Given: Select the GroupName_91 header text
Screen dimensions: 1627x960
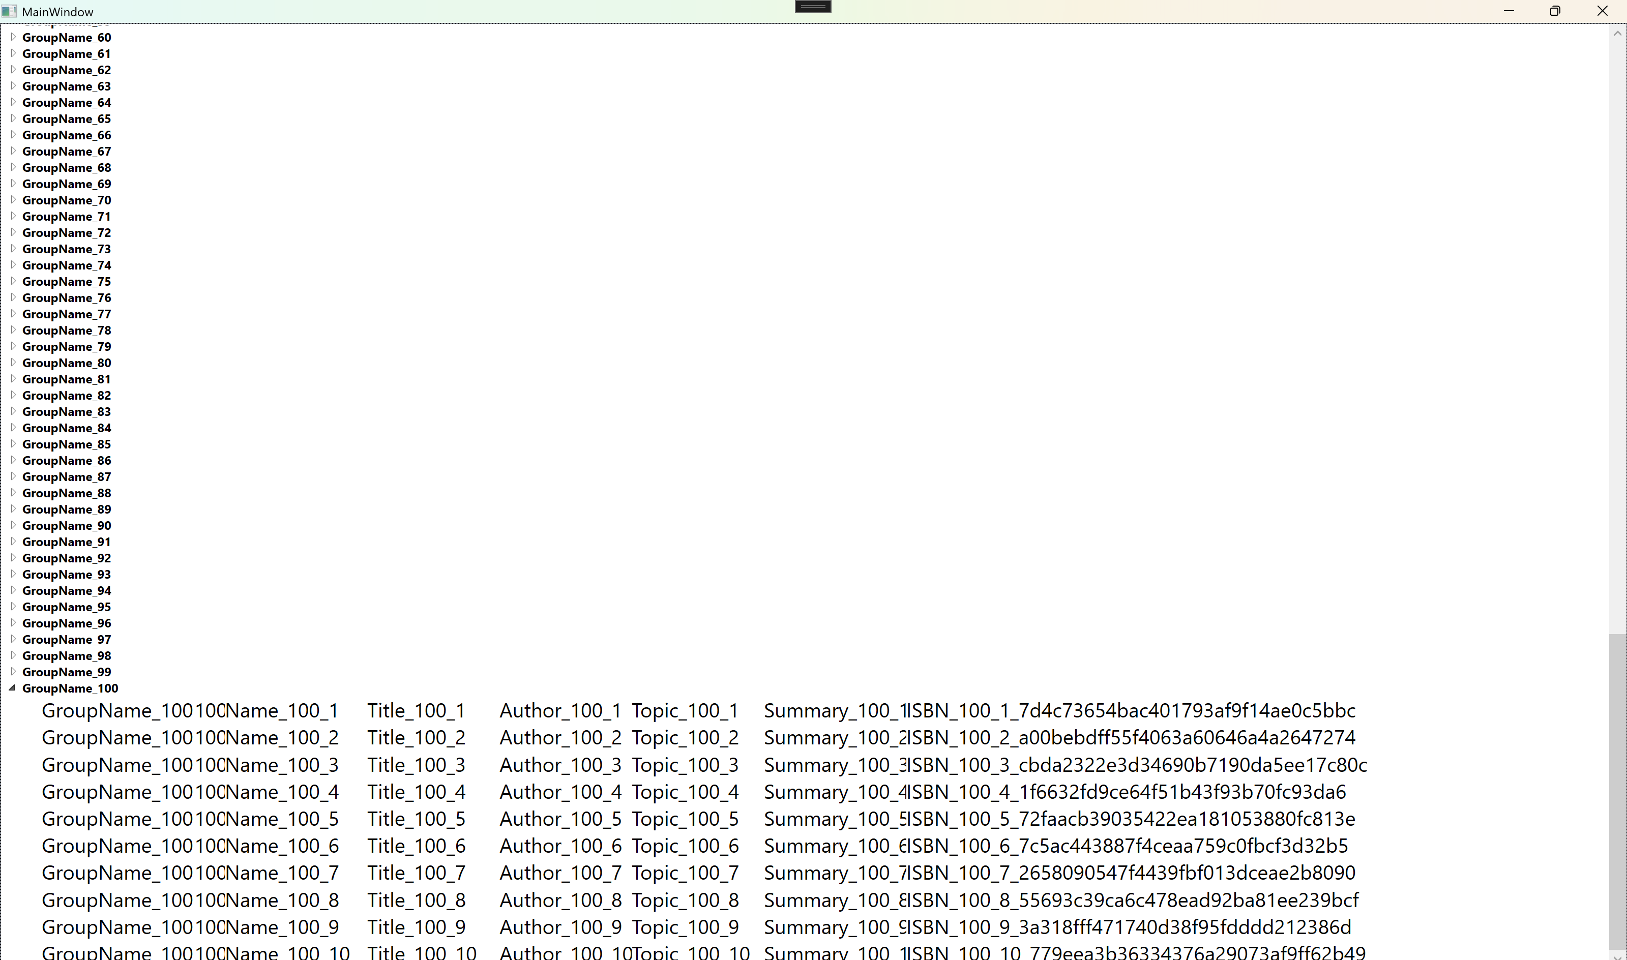Looking at the screenshot, I should [67, 542].
